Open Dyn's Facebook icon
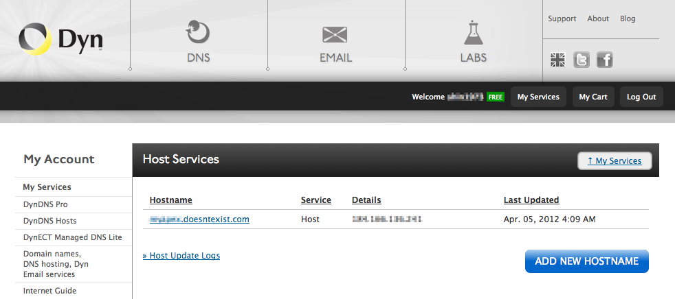This screenshot has height=299, width=675. 604,60
